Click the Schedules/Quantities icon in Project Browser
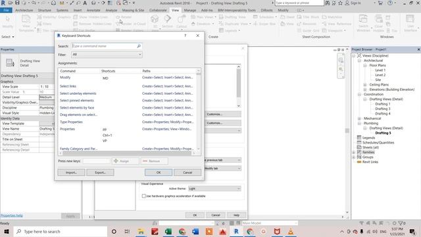The image size is (421, 237). point(359,142)
